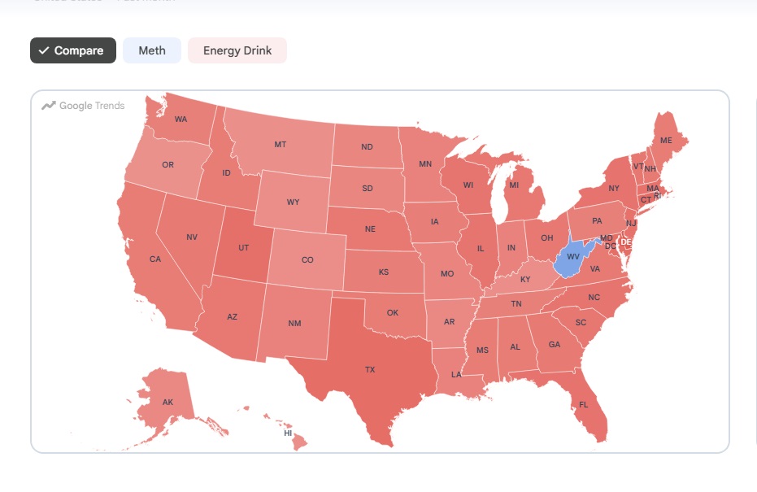The height and width of the screenshot is (492, 757).
Task: Select the Meth term chip
Action: (x=152, y=50)
